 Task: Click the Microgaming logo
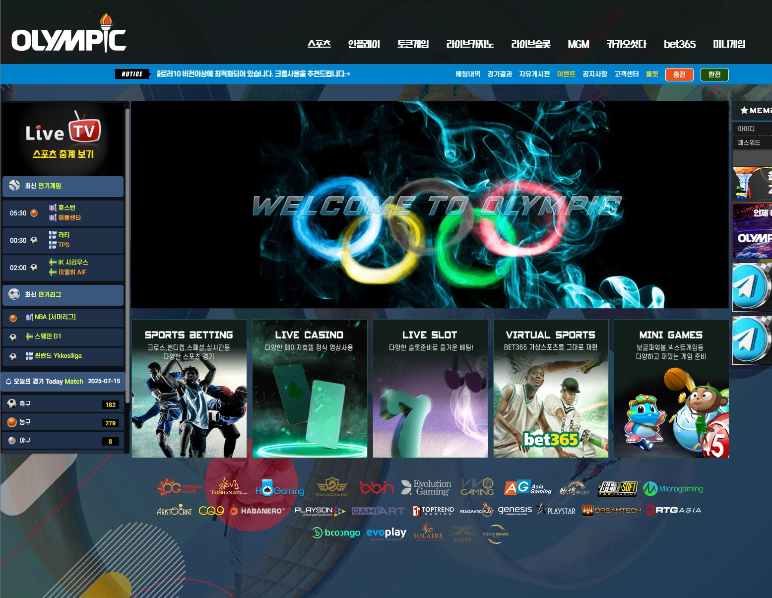point(673,489)
